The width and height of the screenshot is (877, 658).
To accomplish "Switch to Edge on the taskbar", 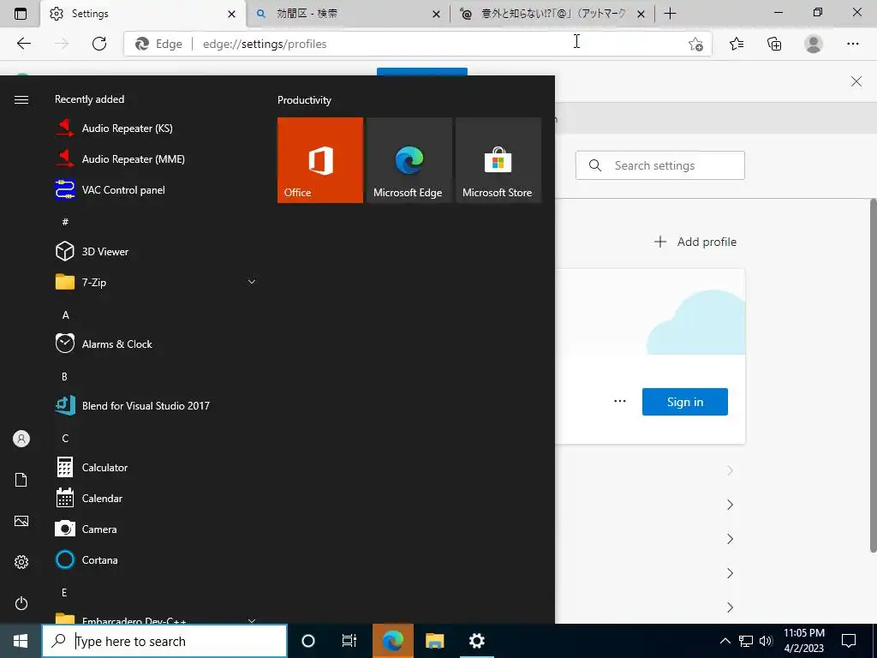I will pos(392,641).
